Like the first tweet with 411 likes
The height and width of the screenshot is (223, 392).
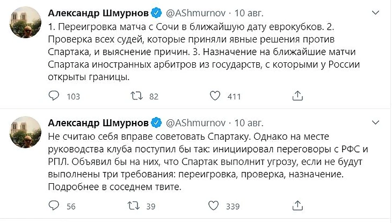point(214,96)
